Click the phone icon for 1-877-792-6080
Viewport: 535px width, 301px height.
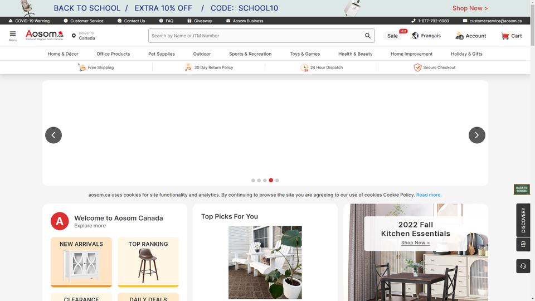coord(413,21)
